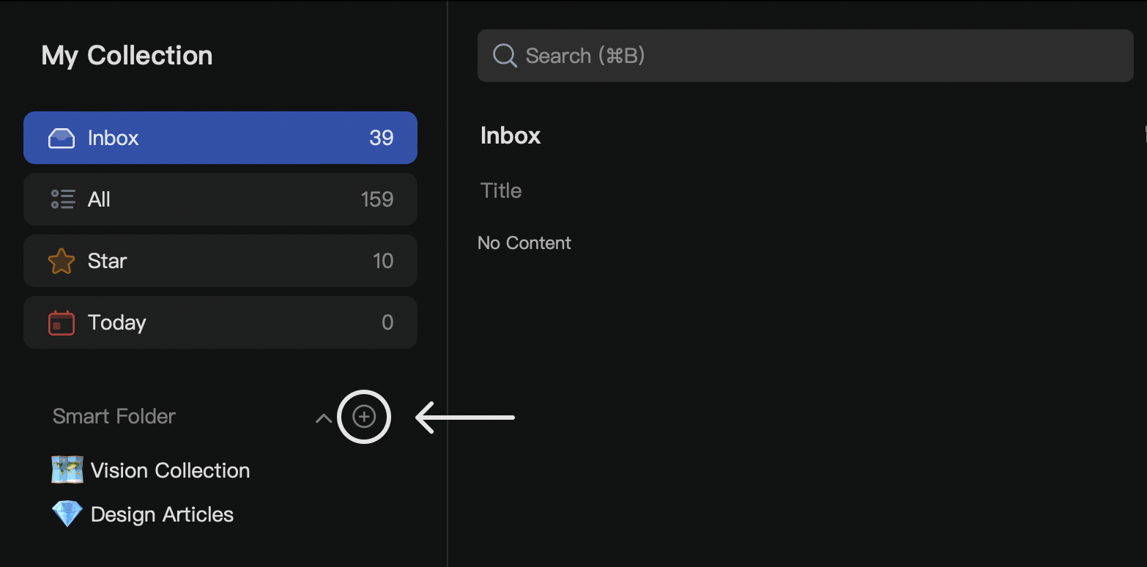Click the magnifier icon in the search bar
This screenshot has height=567, width=1147.
point(504,55)
